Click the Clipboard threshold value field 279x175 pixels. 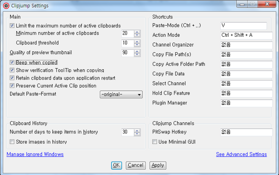pos(128,43)
